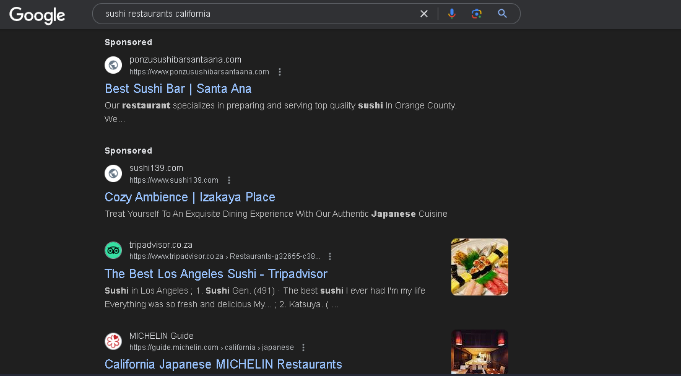Open three-dot menu for MICHELIN Guide result
The image size is (681, 376).
303,348
